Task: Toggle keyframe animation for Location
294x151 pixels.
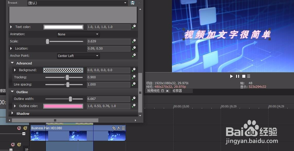Action: 134,48
